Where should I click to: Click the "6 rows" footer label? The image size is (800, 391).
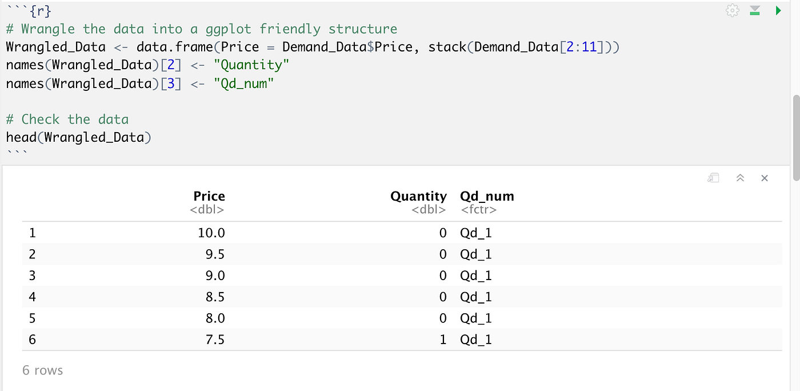[x=43, y=370]
